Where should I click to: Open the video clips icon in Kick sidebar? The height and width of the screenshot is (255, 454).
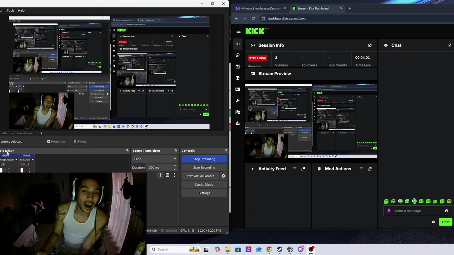(238, 89)
